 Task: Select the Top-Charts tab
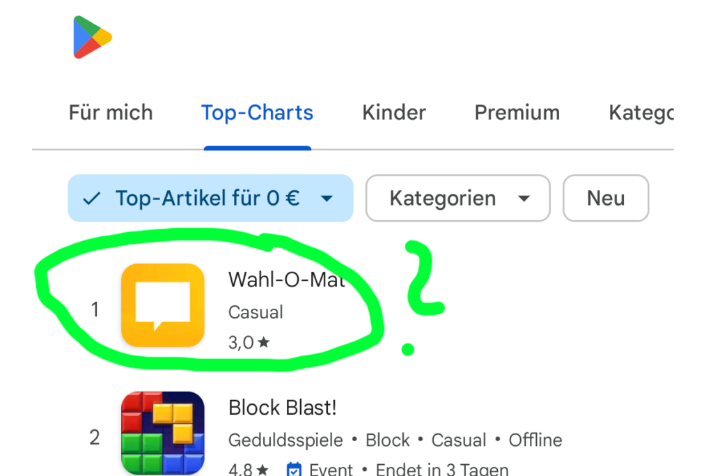coord(258,112)
